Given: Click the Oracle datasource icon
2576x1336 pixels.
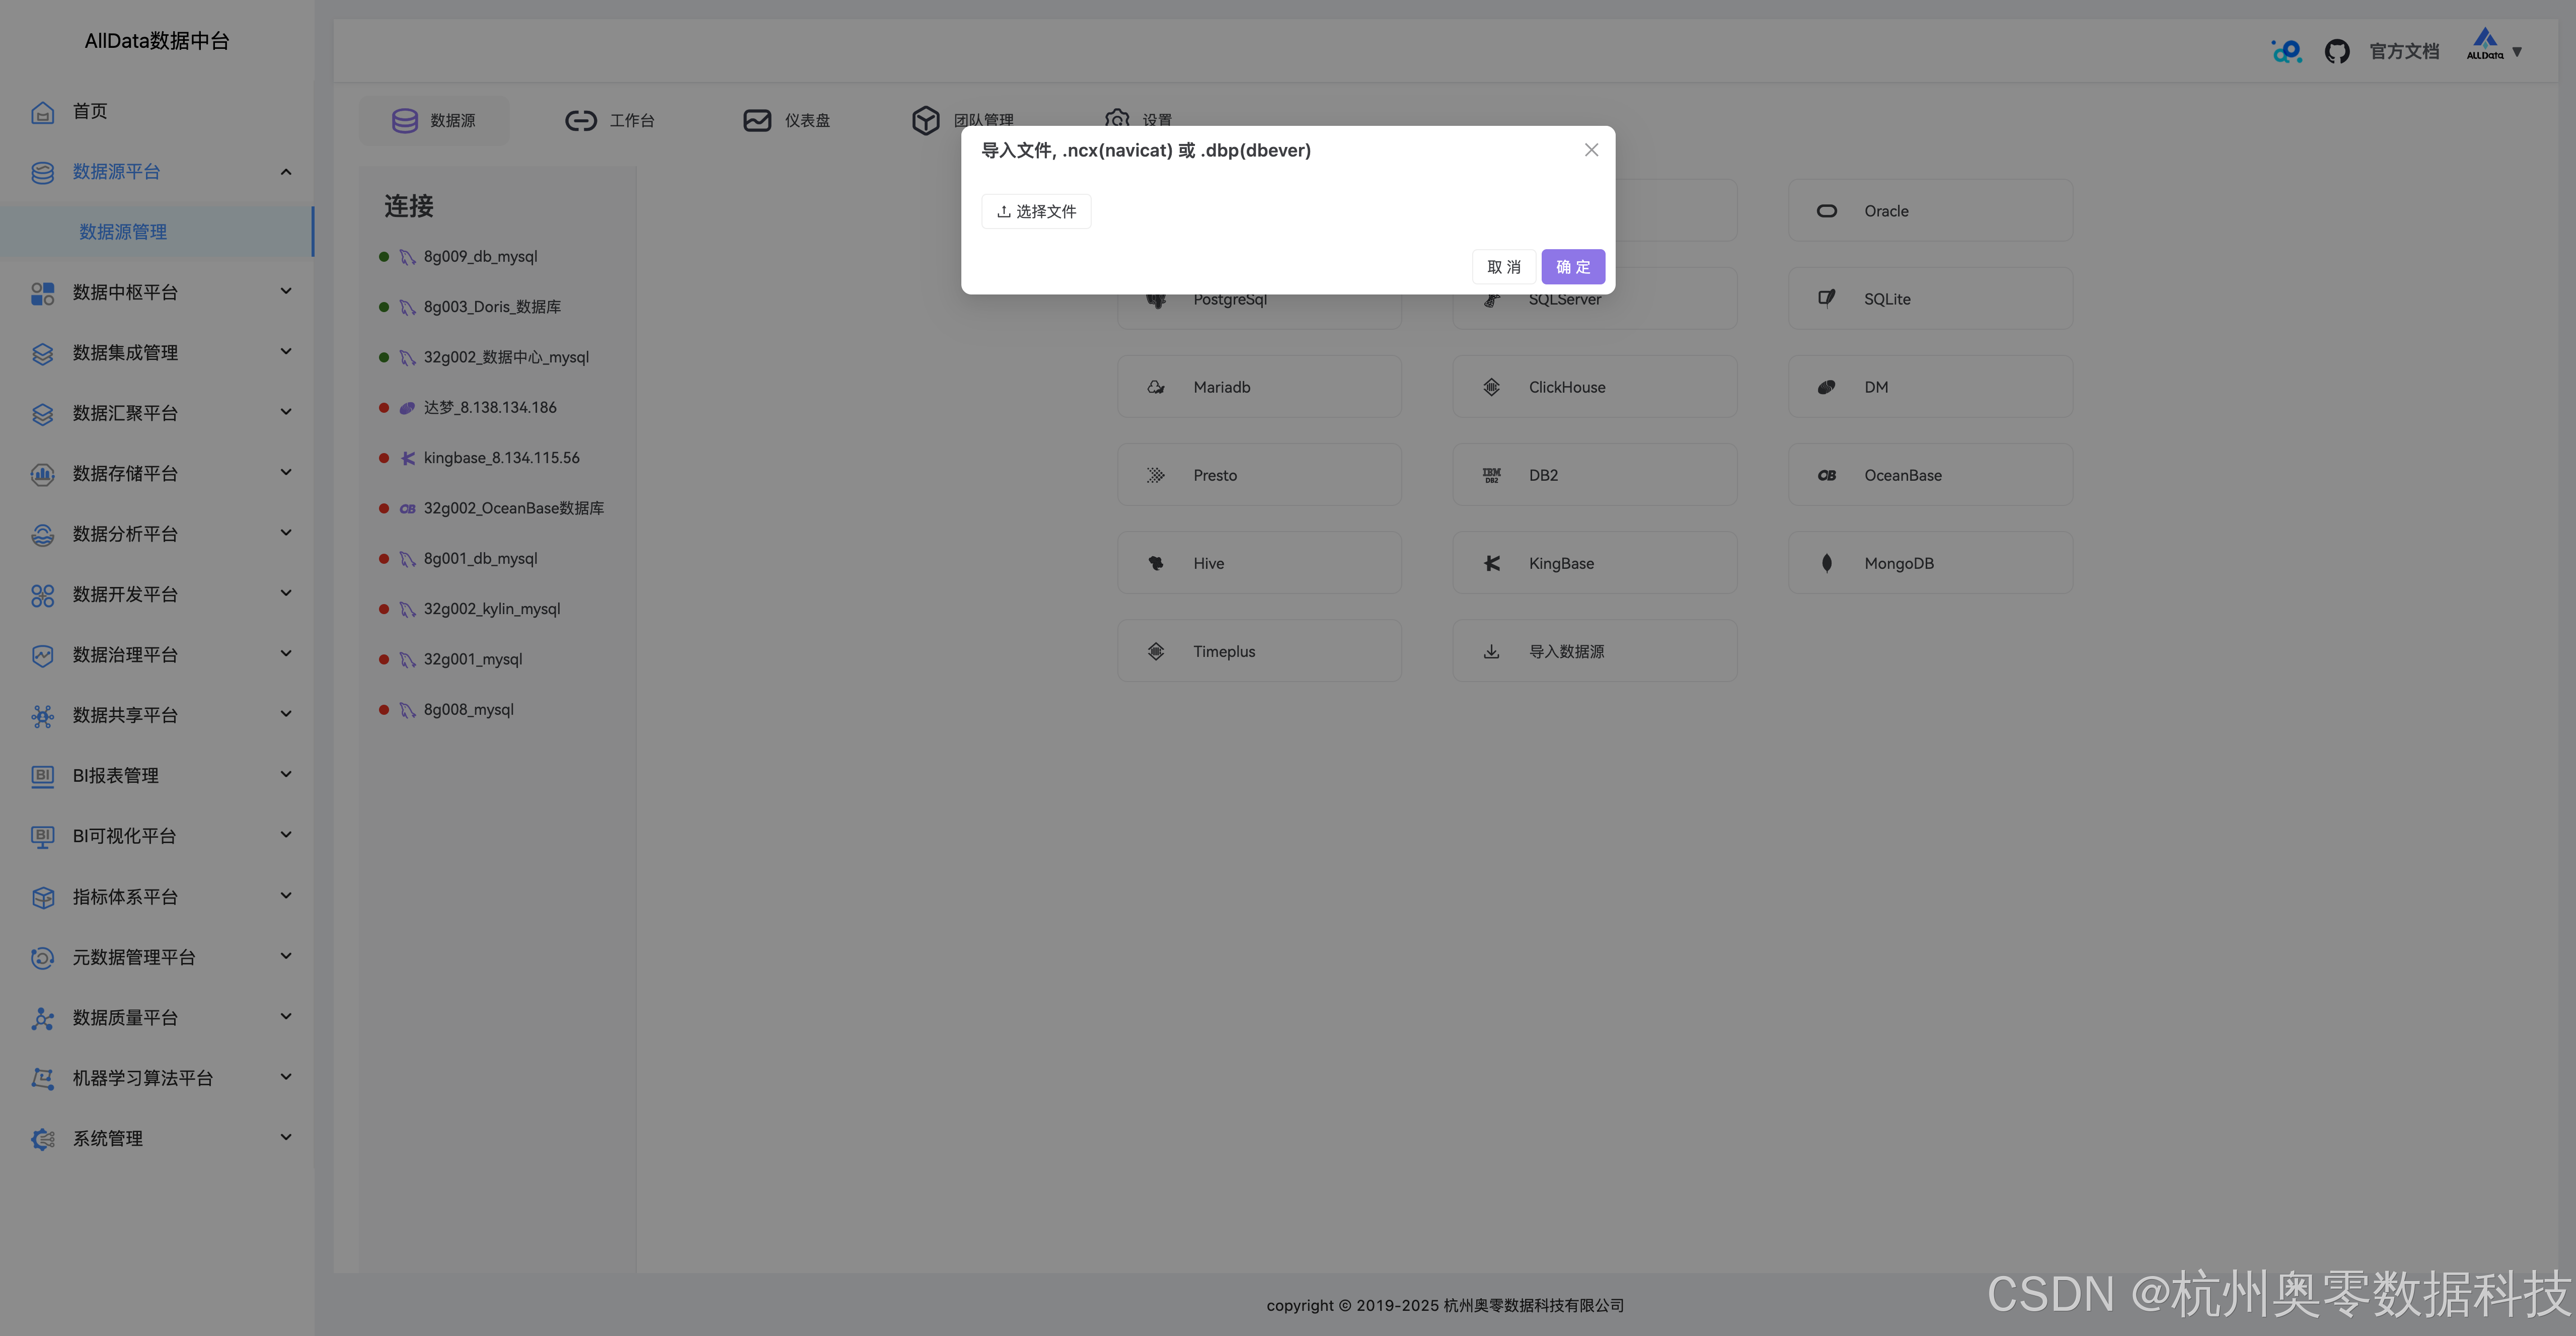Looking at the screenshot, I should [1826, 211].
